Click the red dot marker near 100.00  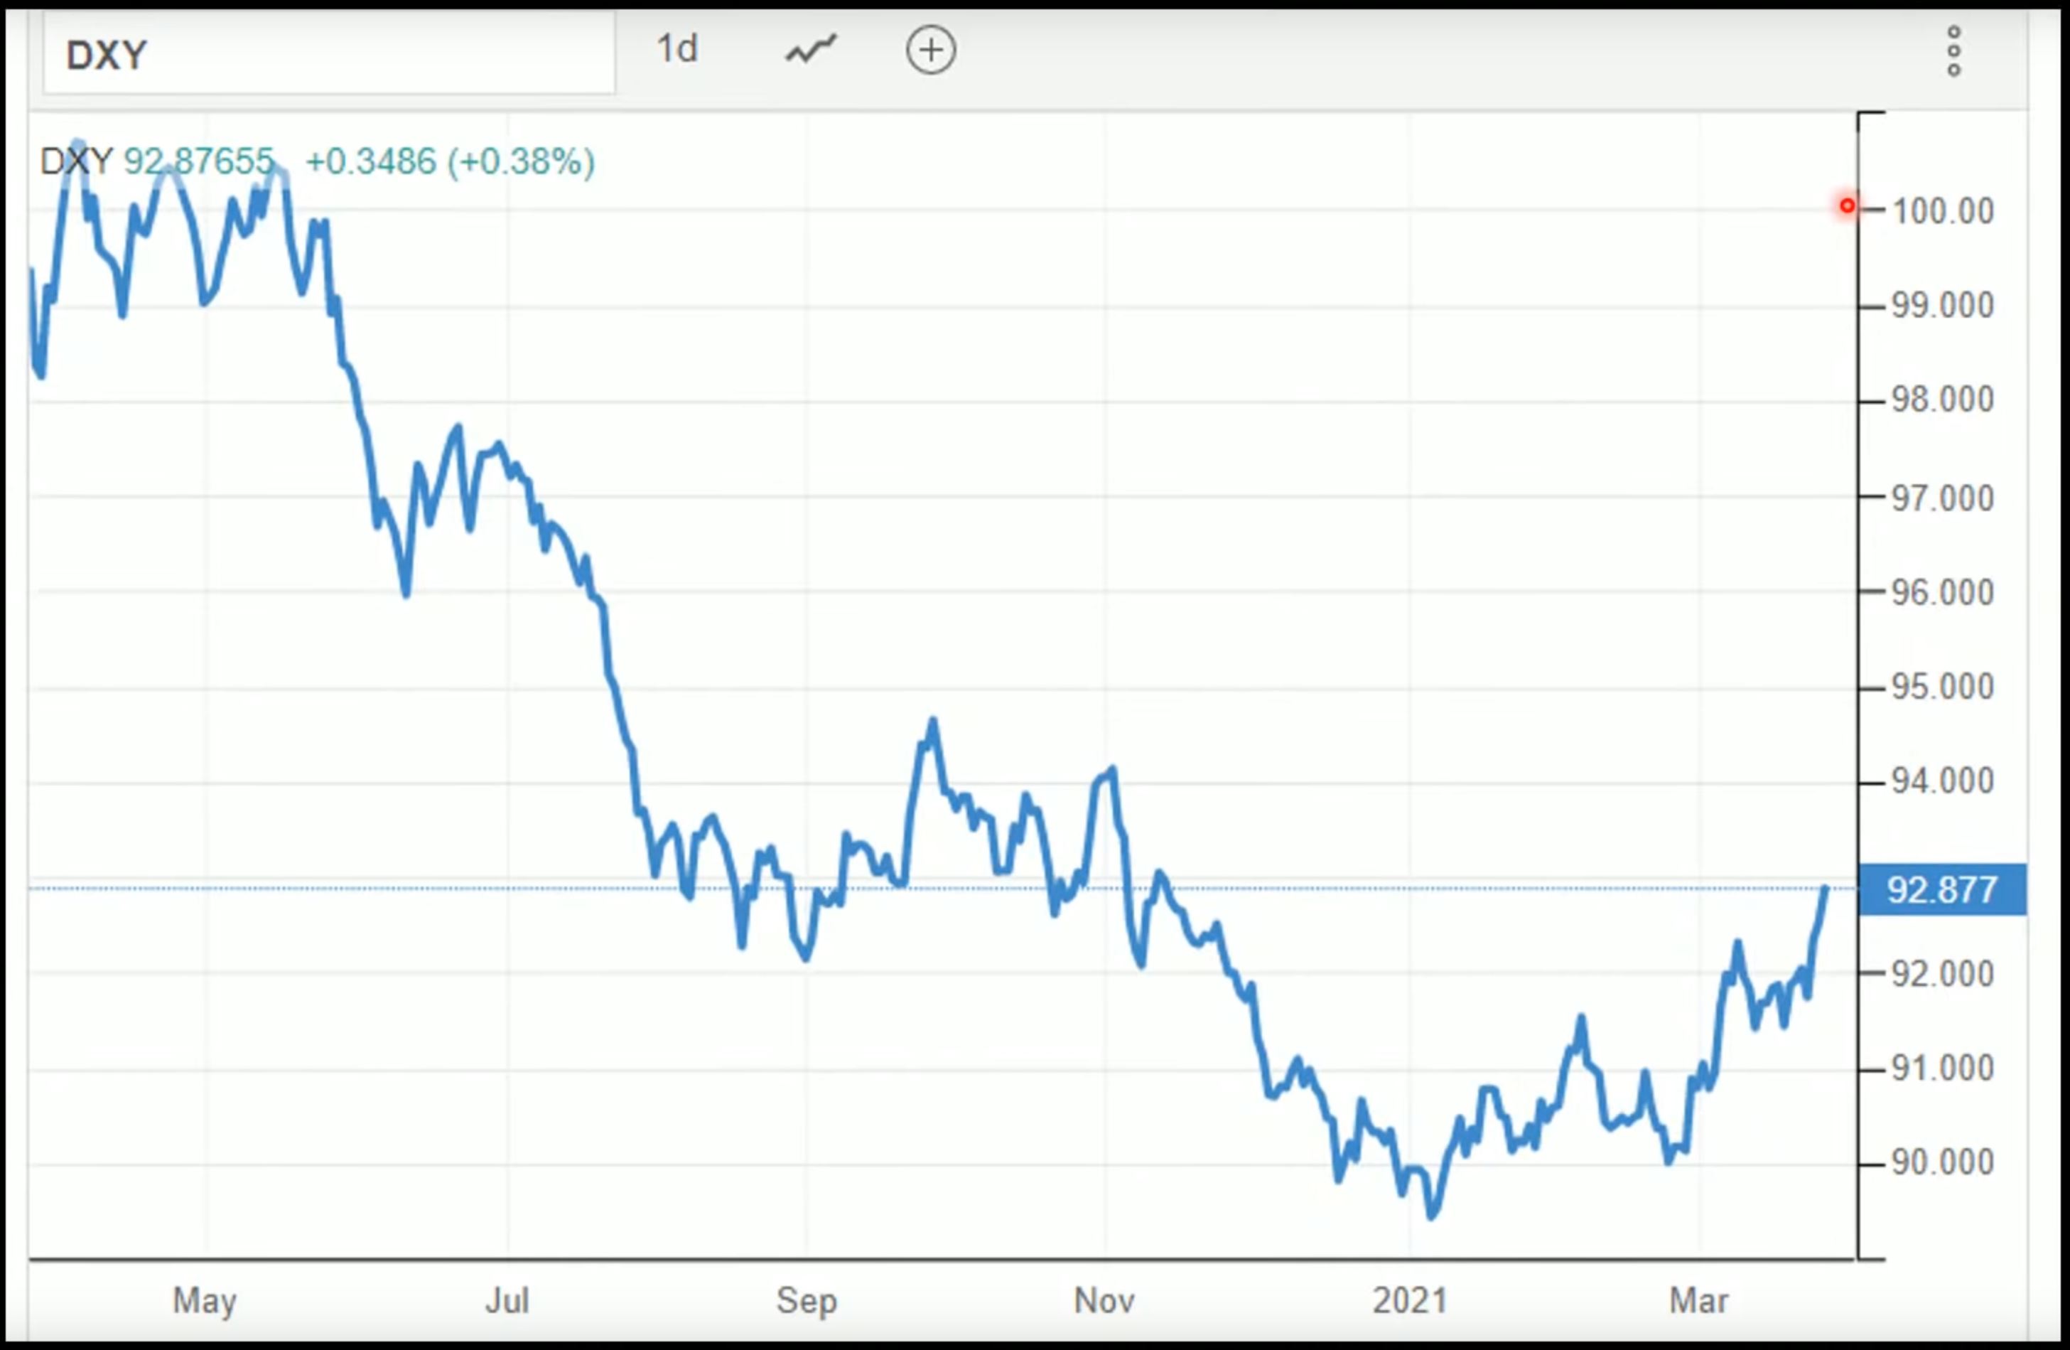coord(1846,206)
